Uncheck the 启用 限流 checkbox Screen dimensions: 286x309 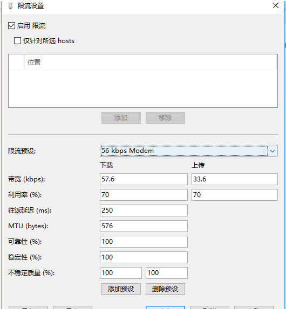[x=11, y=26]
